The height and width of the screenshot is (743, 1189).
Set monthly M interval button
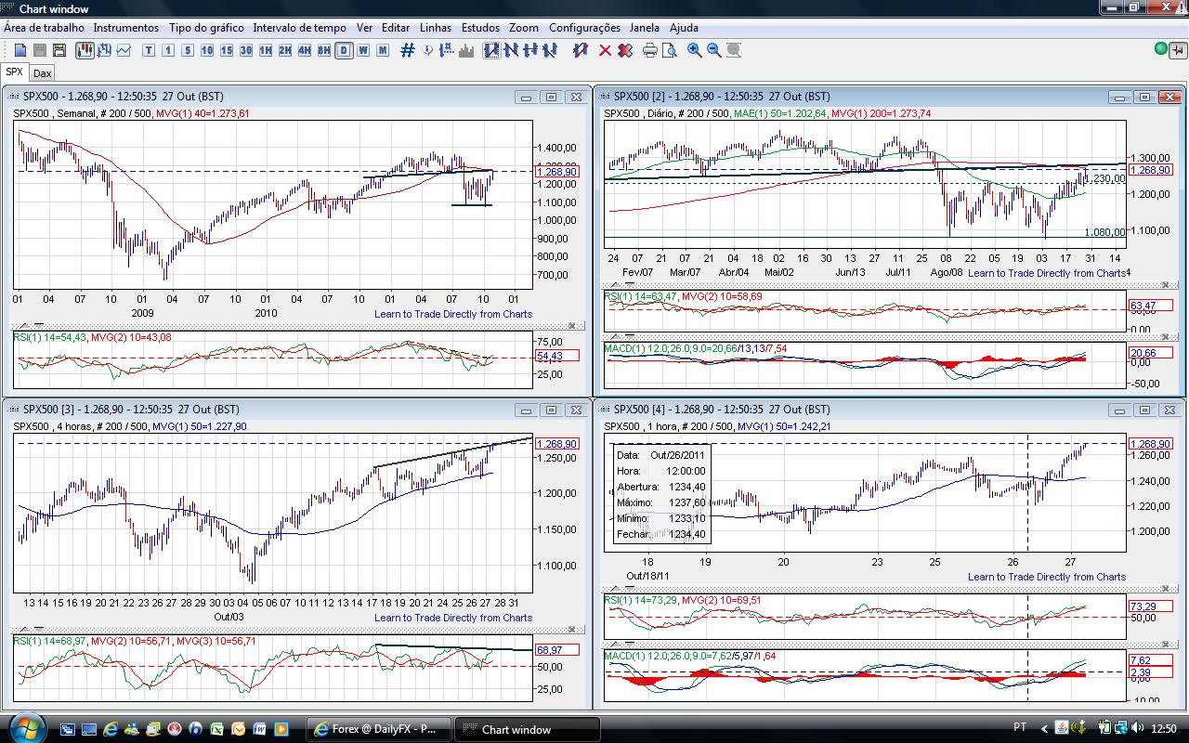pos(383,50)
